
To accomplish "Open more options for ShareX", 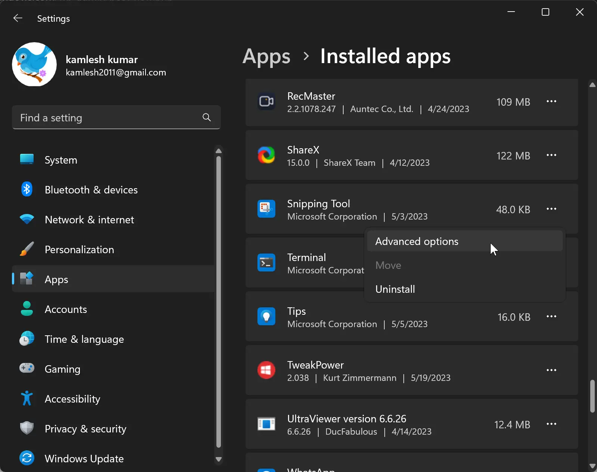I will (551, 155).
